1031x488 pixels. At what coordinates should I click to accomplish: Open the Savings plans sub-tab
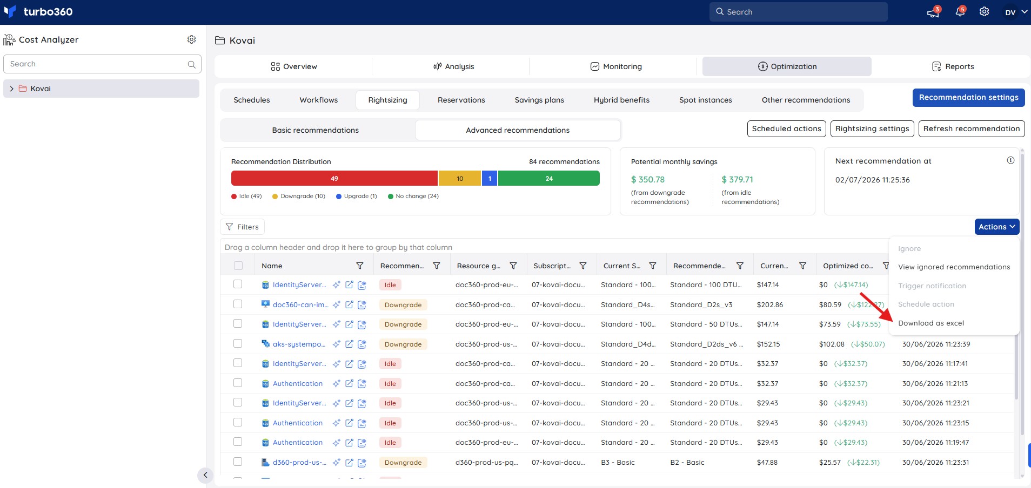(539, 100)
